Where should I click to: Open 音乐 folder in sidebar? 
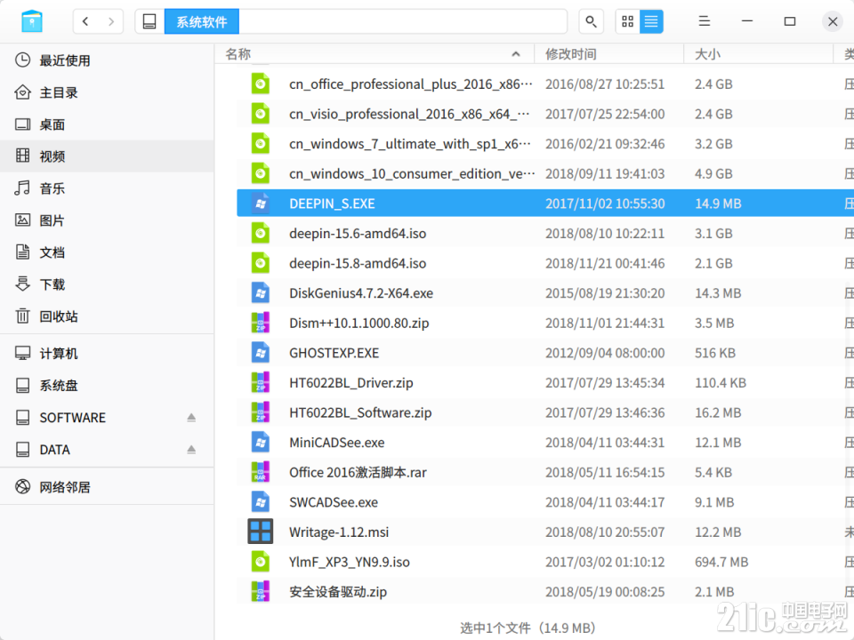click(x=107, y=188)
